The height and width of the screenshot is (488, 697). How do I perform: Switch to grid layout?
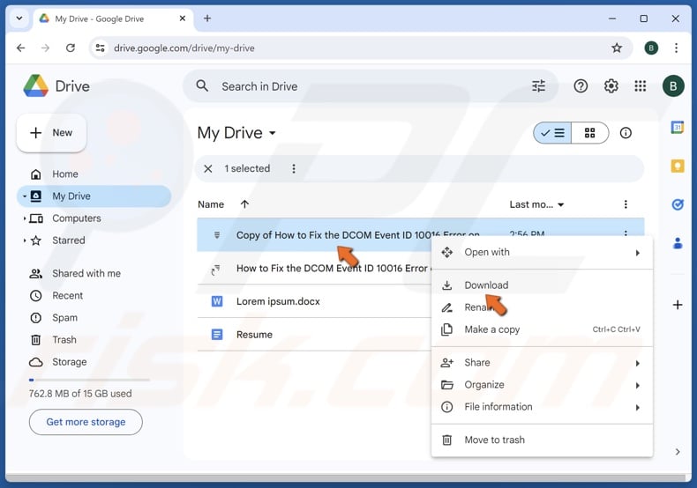click(590, 133)
